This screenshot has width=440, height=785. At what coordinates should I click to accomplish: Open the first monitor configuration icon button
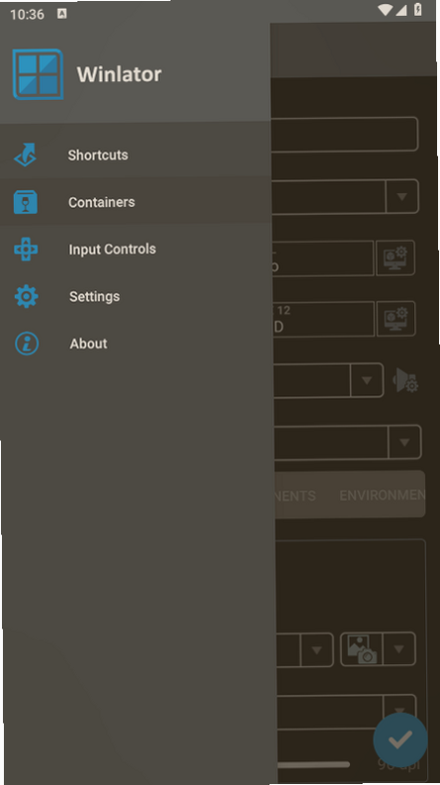pyautogui.click(x=395, y=257)
